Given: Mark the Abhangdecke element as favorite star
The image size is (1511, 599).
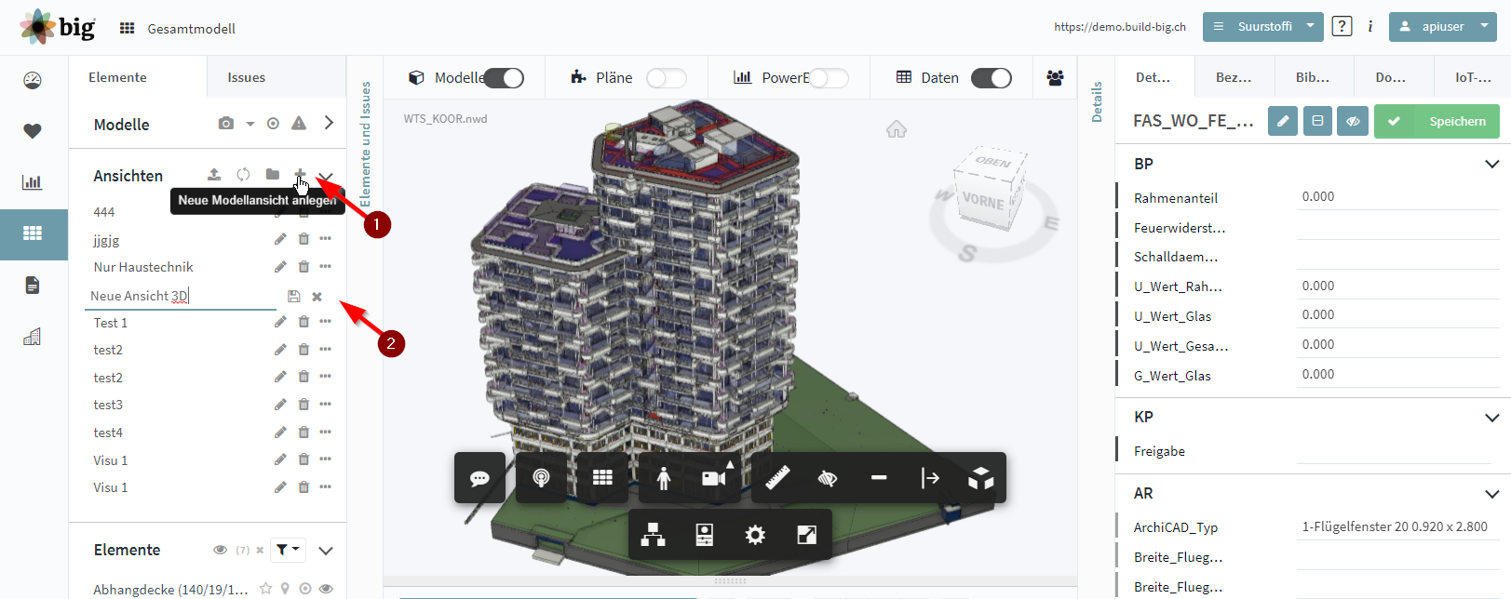Looking at the screenshot, I should click(x=266, y=589).
